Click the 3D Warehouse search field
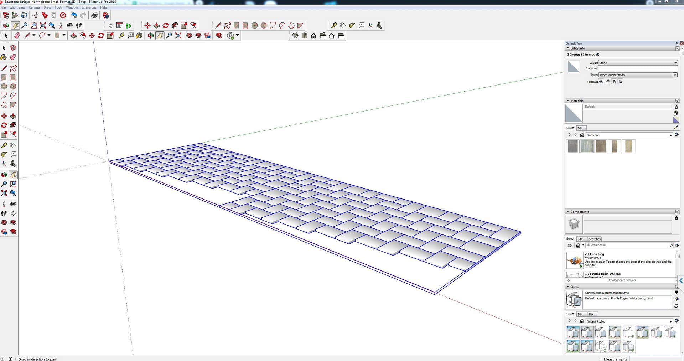This screenshot has width=684, height=361. [x=627, y=245]
